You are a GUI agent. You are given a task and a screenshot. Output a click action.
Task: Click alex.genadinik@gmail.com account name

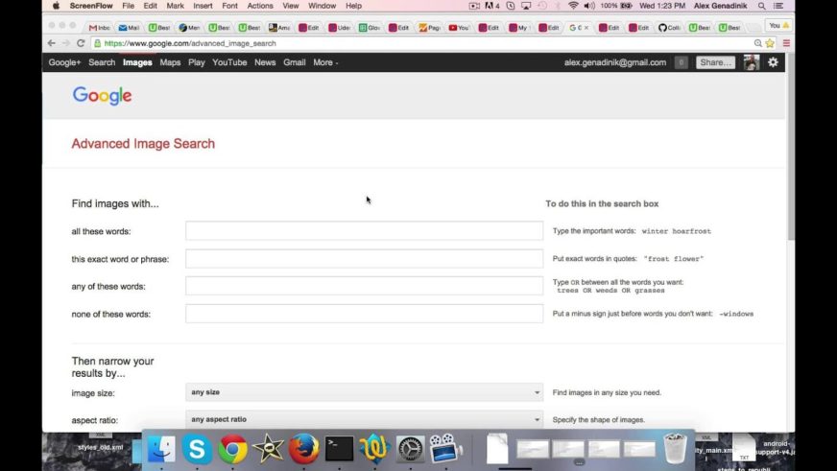[x=615, y=62]
